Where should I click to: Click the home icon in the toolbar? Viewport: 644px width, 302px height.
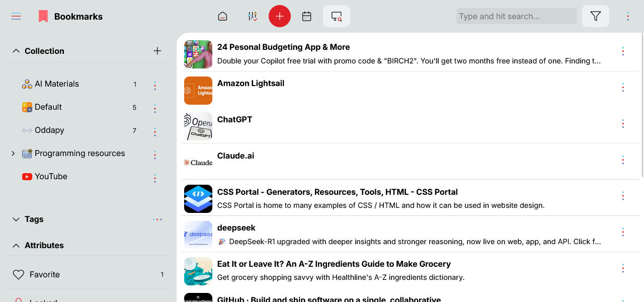[x=222, y=16]
